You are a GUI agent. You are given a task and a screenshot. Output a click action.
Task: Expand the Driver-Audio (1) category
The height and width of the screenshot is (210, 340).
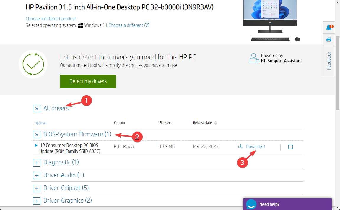click(x=37, y=175)
